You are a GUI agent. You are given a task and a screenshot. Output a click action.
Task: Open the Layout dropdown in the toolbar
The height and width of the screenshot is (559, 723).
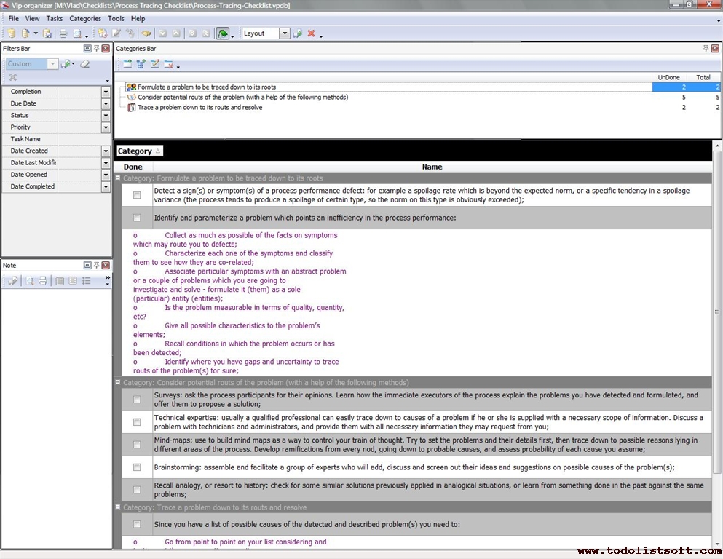[284, 33]
